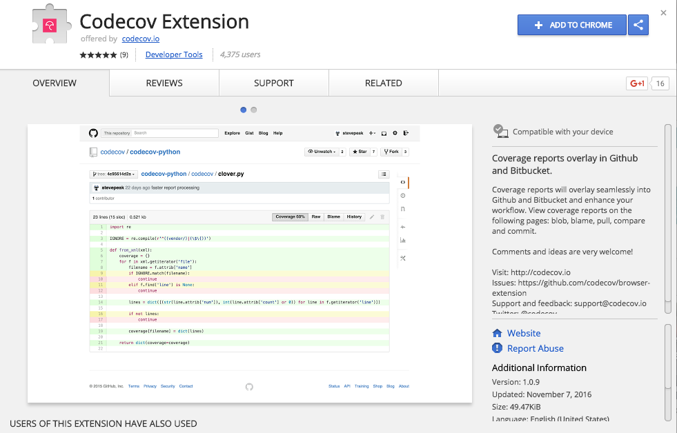Go to the Related tab

point(383,83)
